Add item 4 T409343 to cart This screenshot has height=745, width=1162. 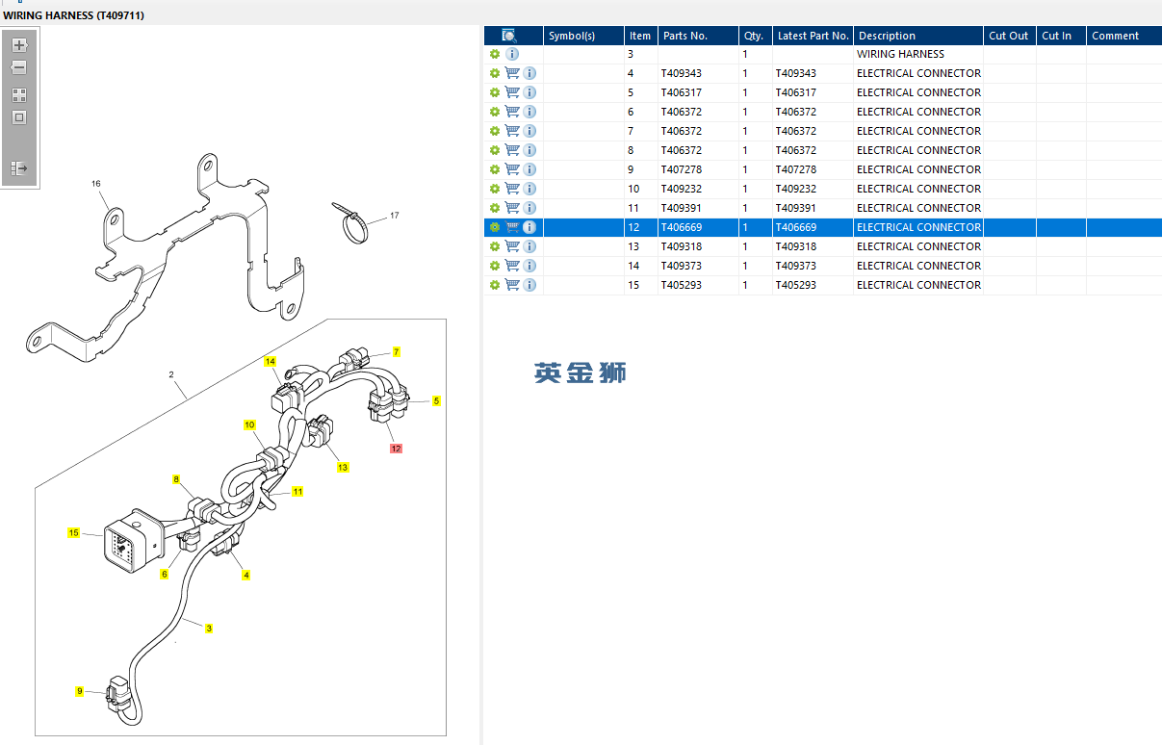512,73
